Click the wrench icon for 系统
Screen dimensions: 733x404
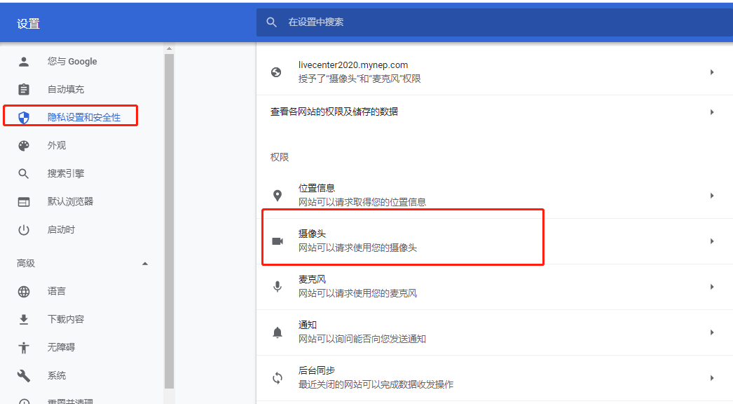23,375
